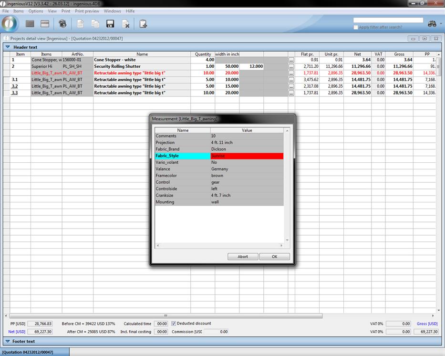Open the Options menu
The height and width of the screenshot is (356, 445).
click(x=36, y=11)
